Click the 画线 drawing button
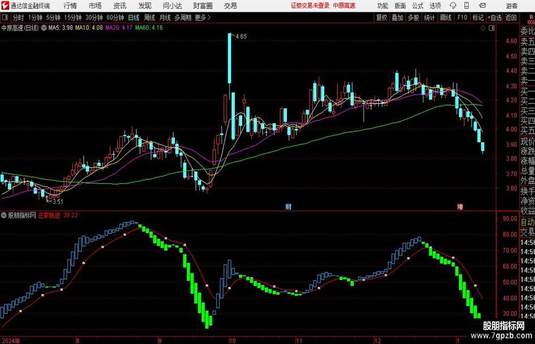Viewport: 535px width, 344px height. click(446, 18)
